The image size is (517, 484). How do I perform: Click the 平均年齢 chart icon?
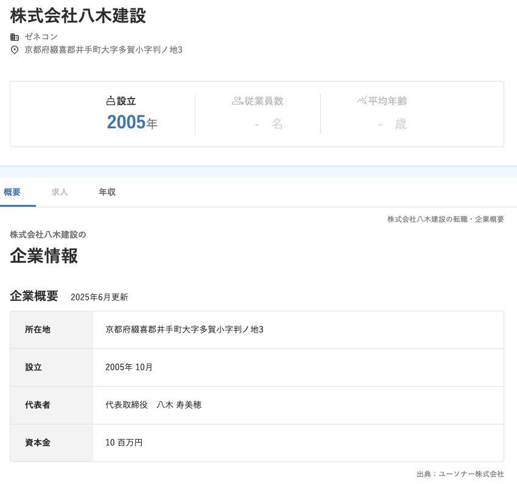pos(362,100)
